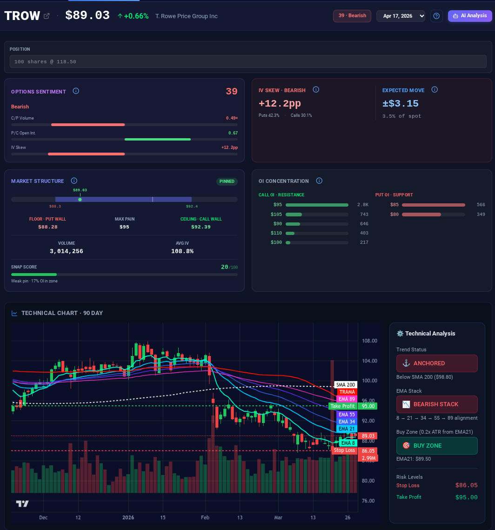Click the TRAMA chart label
495x530 pixels.
point(347,392)
